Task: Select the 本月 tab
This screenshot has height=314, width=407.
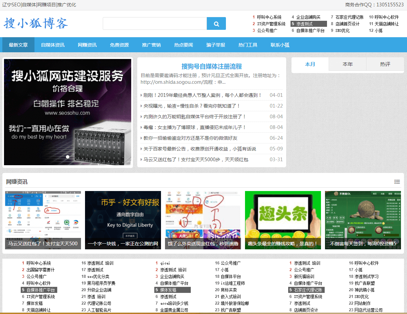Action: pos(310,64)
